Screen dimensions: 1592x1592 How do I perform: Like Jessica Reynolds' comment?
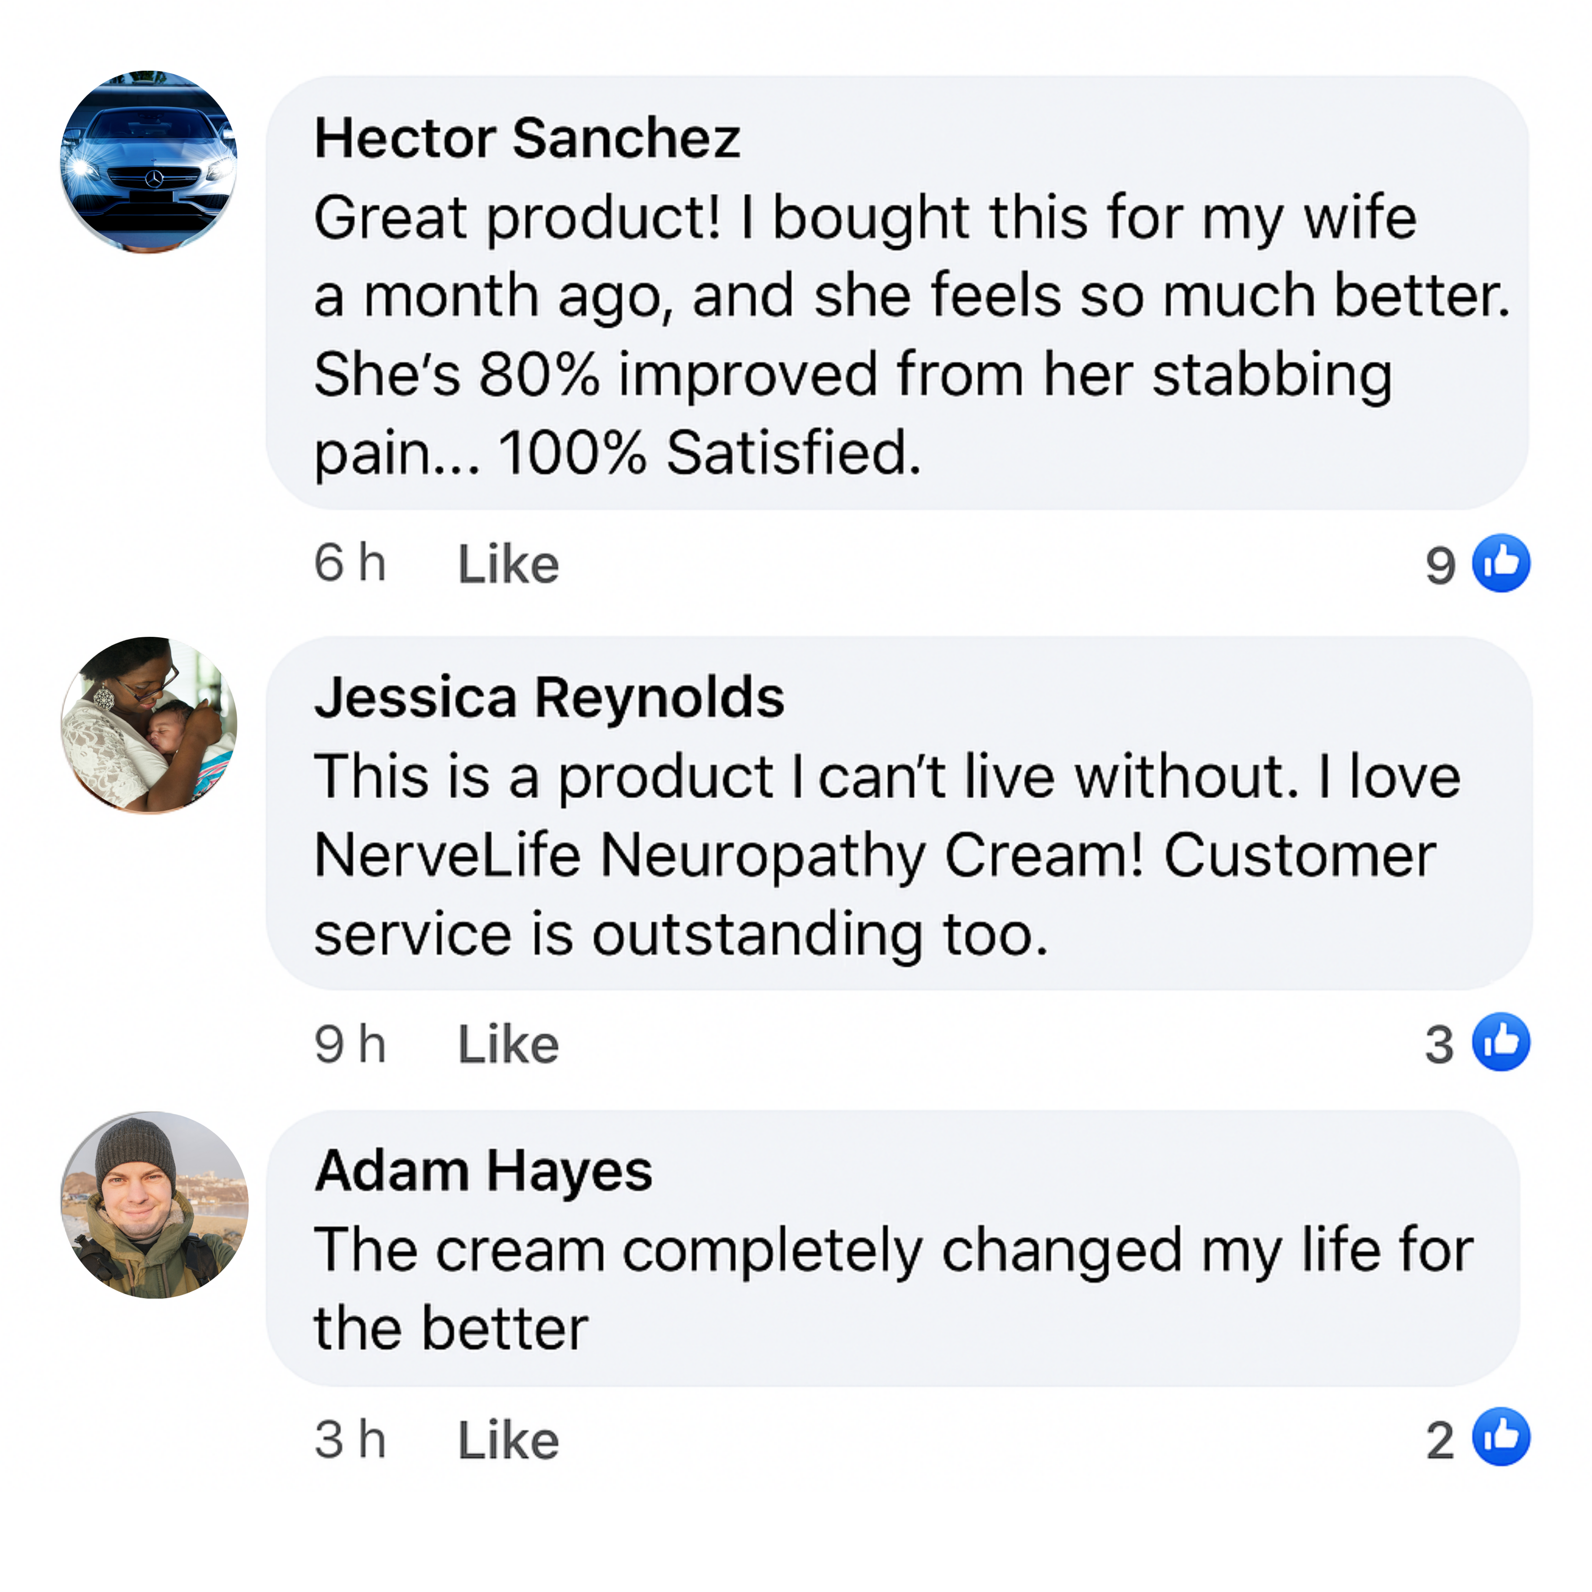pyautogui.click(x=508, y=1044)
